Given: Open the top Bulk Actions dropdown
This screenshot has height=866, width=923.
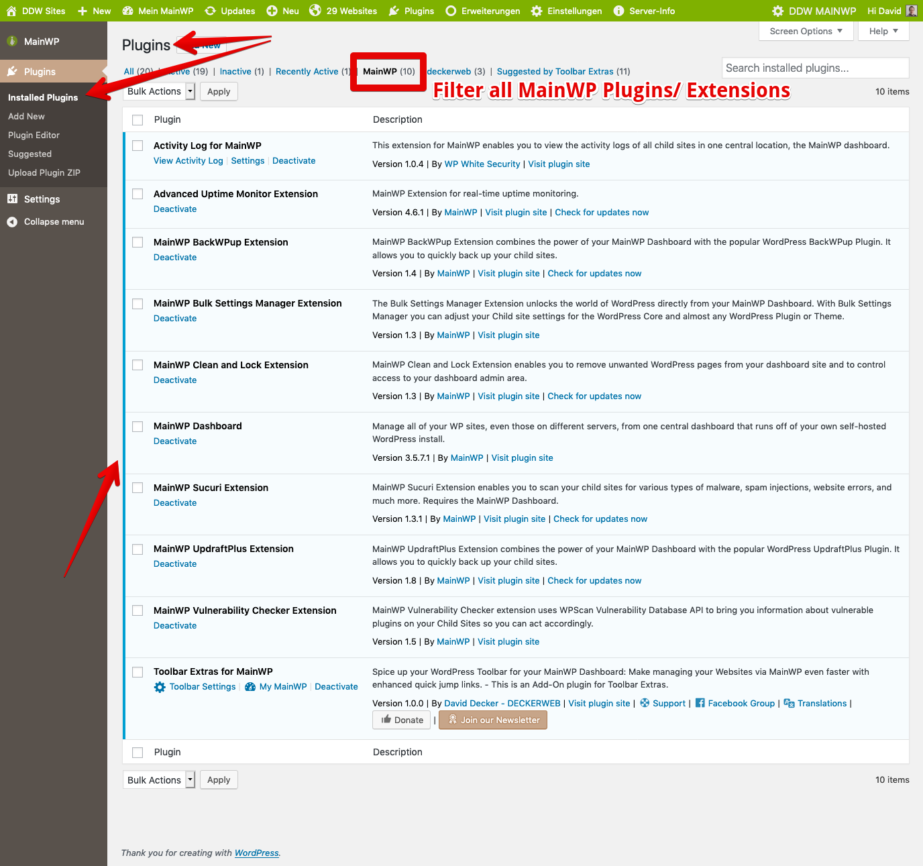Looking at the screenshot, I should point(159,91).
